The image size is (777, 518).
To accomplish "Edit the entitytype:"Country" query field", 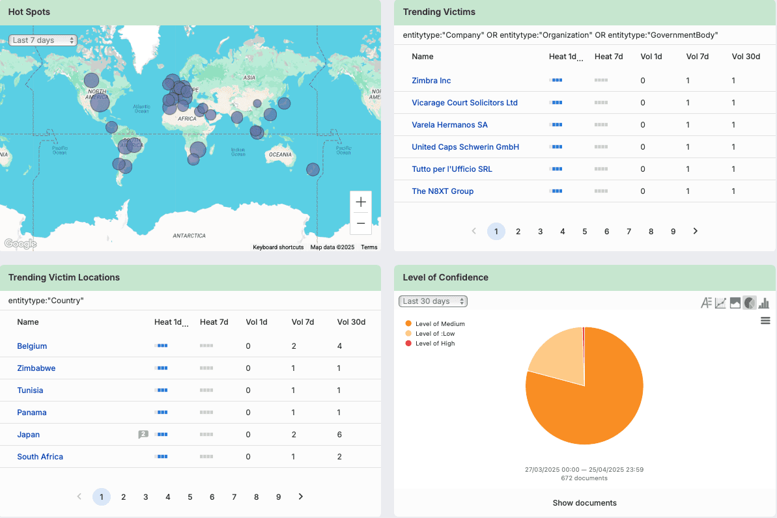I will pos(190,301).
